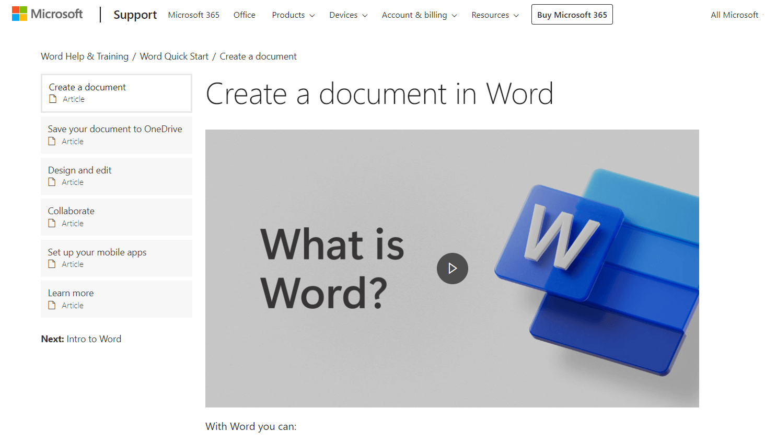
Task: Open Set up your mobile apps article
Action: click(x=117, y=258)
